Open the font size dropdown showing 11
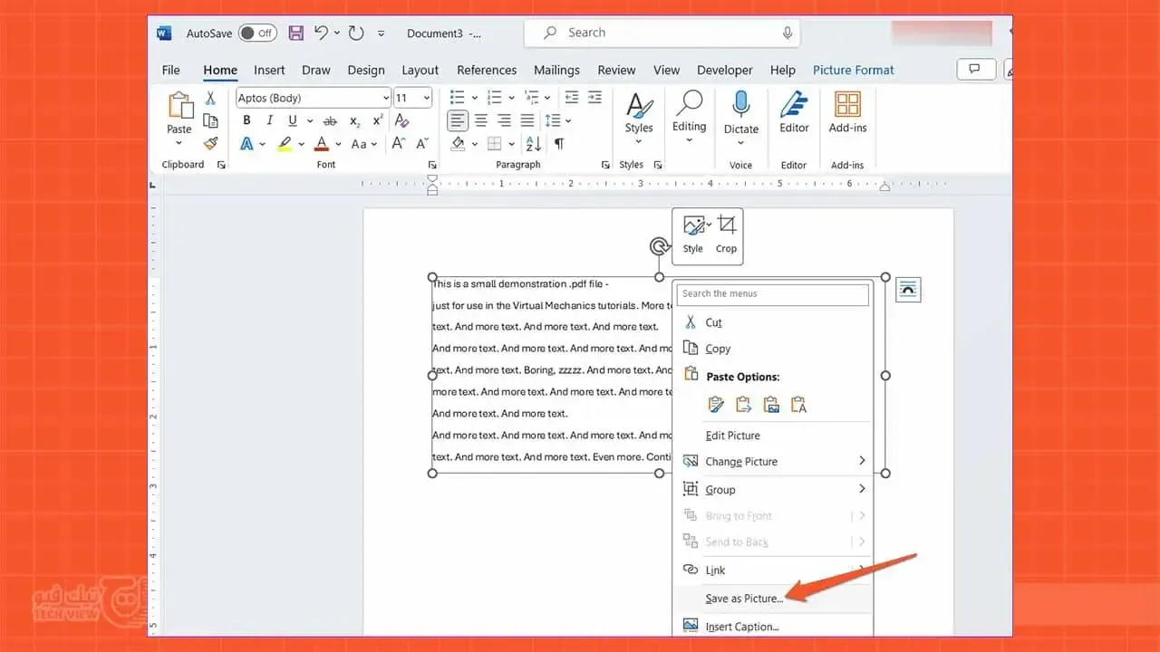This screenshot has width=1160, height=652. (x=427, y=98)
